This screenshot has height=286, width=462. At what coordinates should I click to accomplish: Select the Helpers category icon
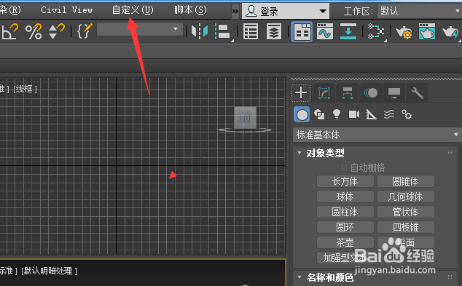click(371, 114)
